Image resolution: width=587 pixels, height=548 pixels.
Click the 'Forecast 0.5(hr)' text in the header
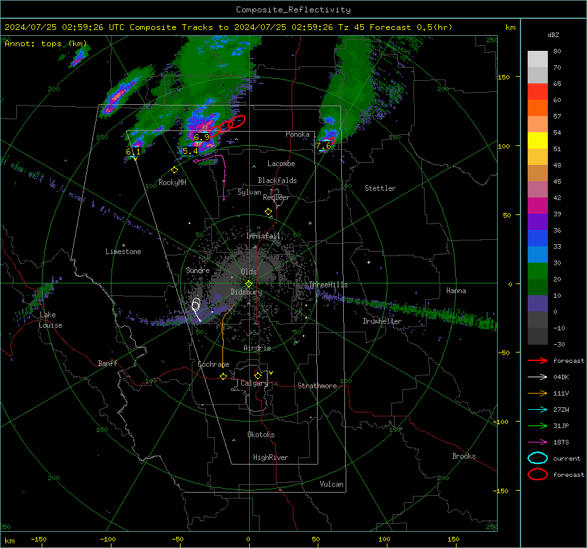[411, 27]
